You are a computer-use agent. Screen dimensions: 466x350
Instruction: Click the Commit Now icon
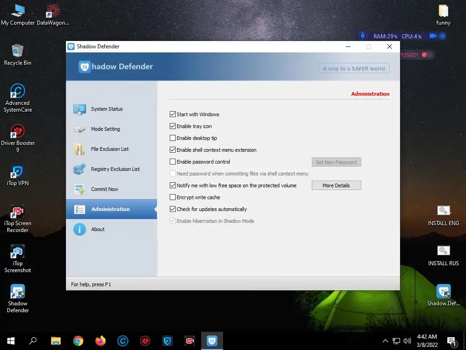pyautogui.click(x=79, y=189)
